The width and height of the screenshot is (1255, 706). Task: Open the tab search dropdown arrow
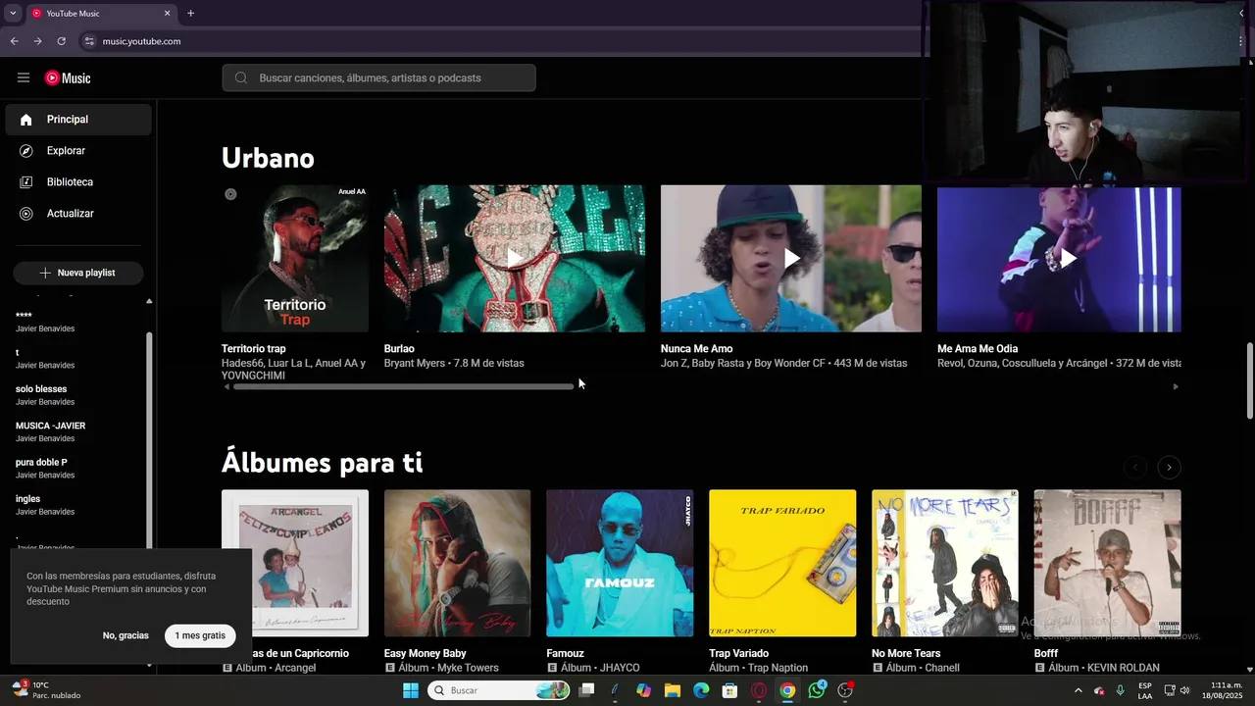12,14
